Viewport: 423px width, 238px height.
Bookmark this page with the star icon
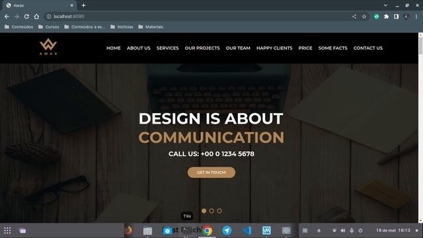coord(364,17)
